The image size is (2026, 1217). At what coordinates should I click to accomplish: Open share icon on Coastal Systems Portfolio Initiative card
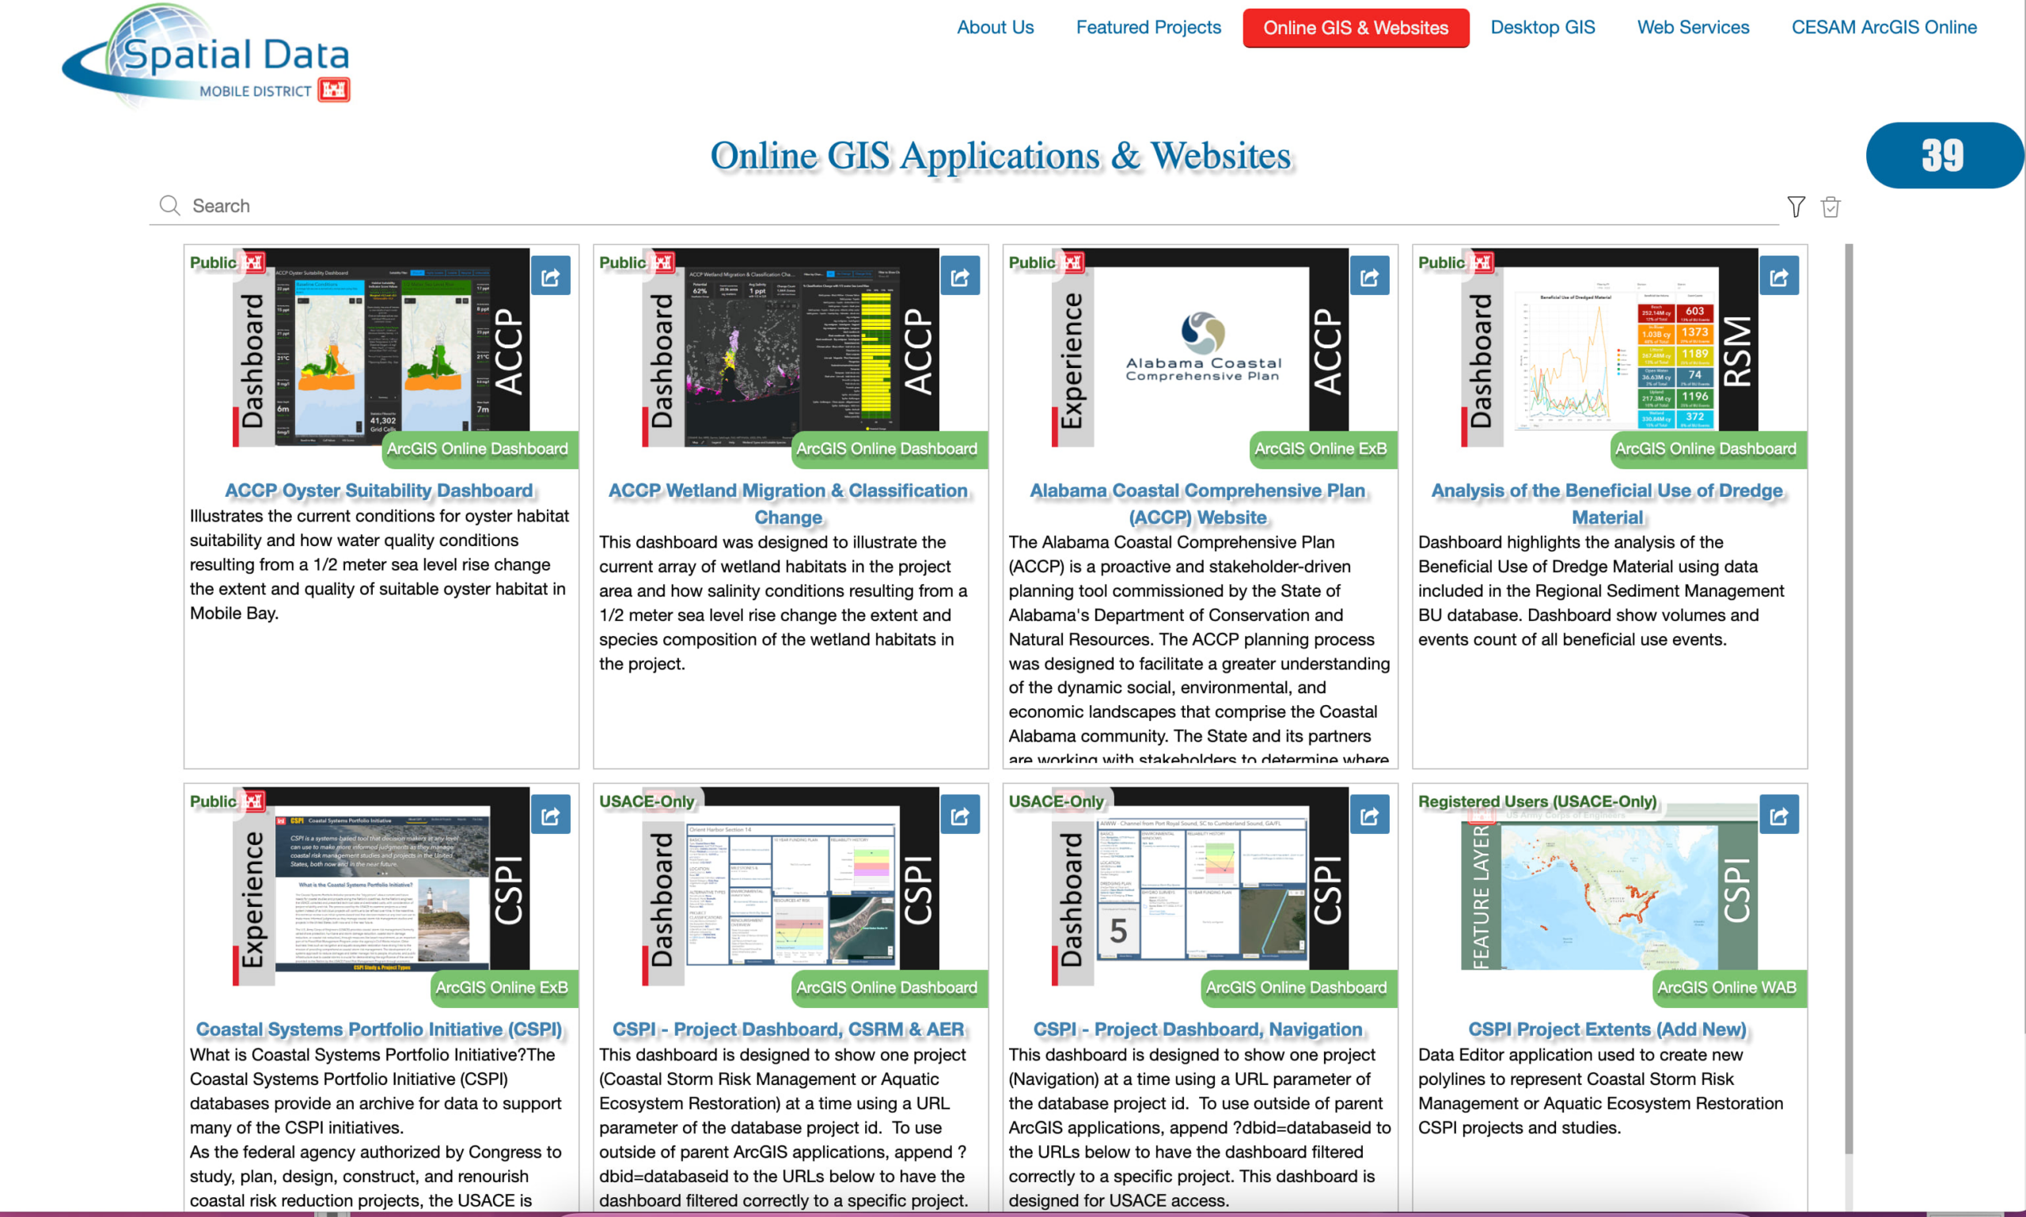pyautogui.click(x=550, y=815)
